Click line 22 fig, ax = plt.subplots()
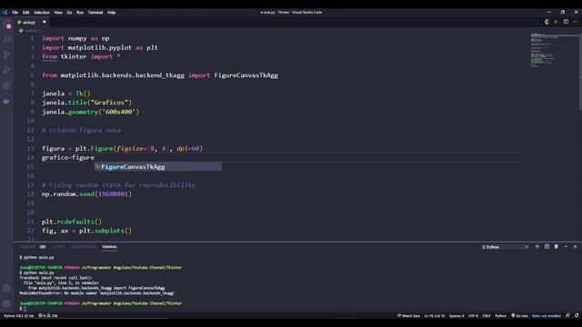Viewport: 582px width, 327px height. 86,231
